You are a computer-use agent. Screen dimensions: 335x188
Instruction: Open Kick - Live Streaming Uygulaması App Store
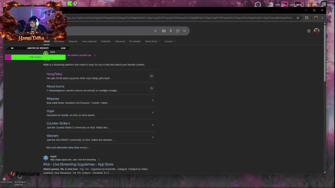click(78, 164)
